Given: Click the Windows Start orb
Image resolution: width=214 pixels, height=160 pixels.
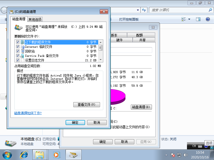Looking at the screenshot, I should point(7,154).
